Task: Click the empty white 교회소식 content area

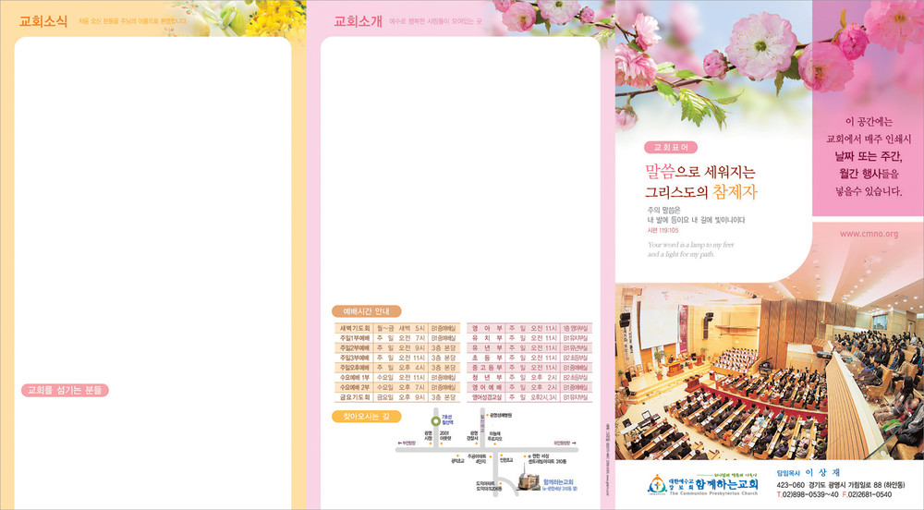Action: (x=152, y=203)
